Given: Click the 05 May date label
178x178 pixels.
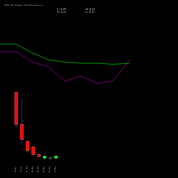Looking at the screenshot, I should 32,169.
